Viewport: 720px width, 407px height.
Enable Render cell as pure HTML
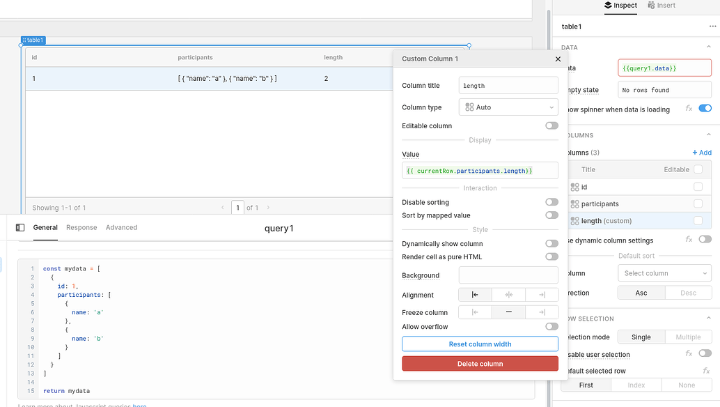(x=551, y=256)
